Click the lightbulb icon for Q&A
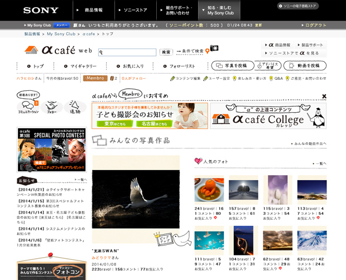Viewport: 346px width, 280px height. click(x=271, y=78)
